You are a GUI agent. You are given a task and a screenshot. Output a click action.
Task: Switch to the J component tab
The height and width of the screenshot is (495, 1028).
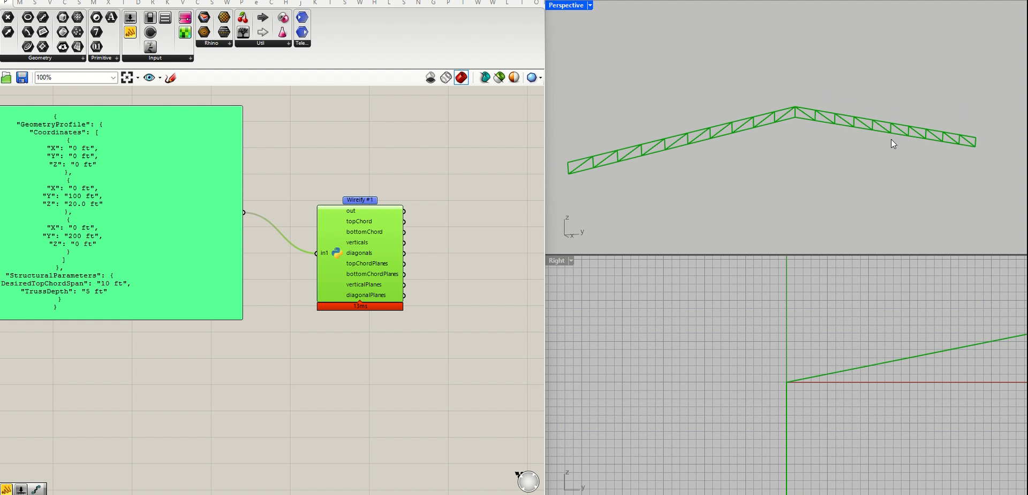pos(300,3)
